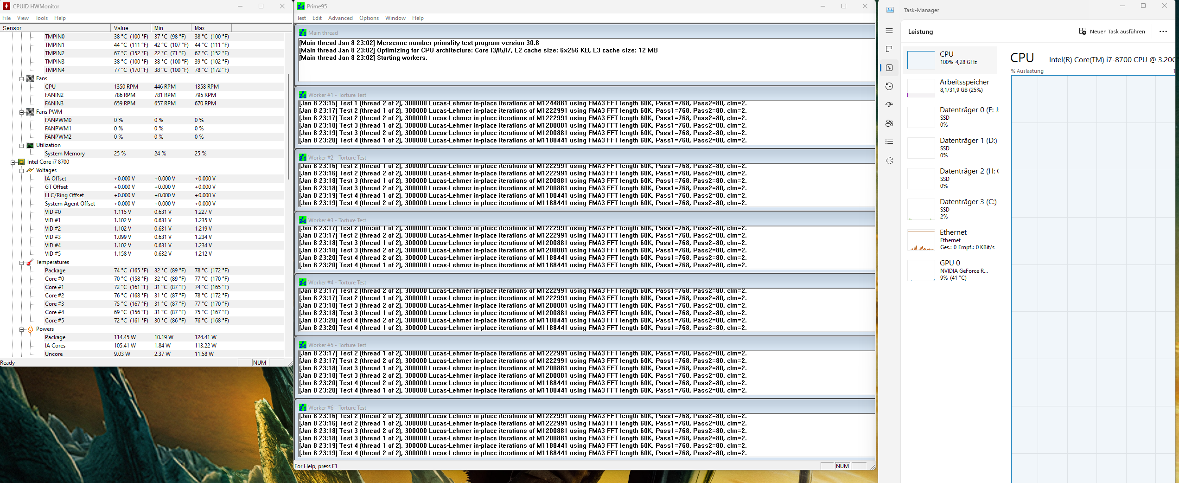Collapse the Temperatures section in HWMonitor
Image resolution: width=1179 pixels, height=483 pixels.
pyautogui.click(x=23, y=262)
